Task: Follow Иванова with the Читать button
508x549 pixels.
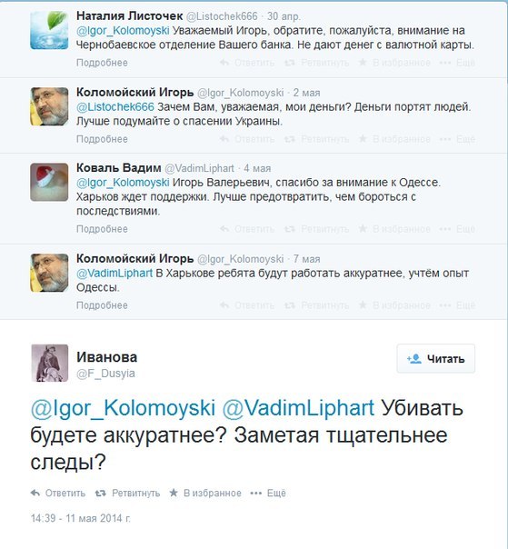Action: click(x=436, y=358)
